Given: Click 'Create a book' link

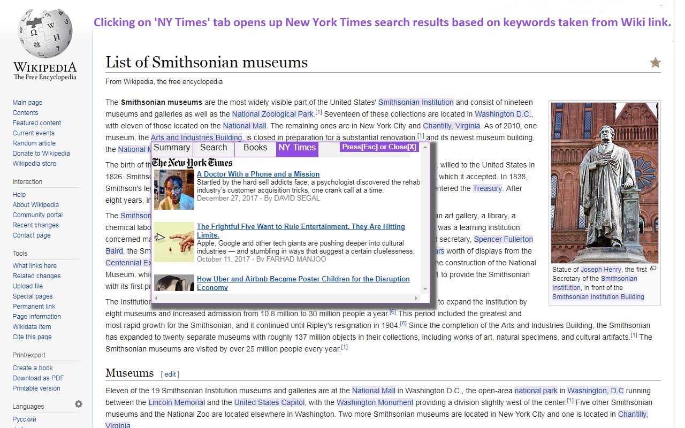Looking at the screenshot, I should [x=33, y=368].
